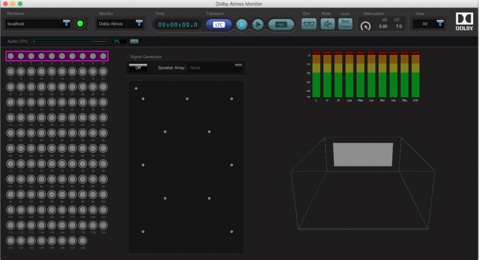
Task: Click object indicator 96
Action: 62,194
